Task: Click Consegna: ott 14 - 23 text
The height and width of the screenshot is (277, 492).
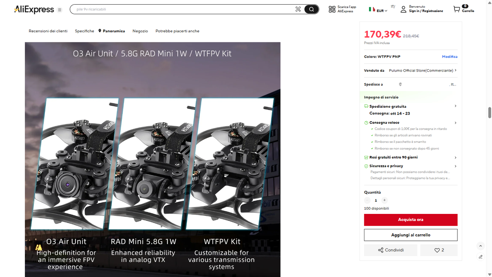Action: click(390, 113)
